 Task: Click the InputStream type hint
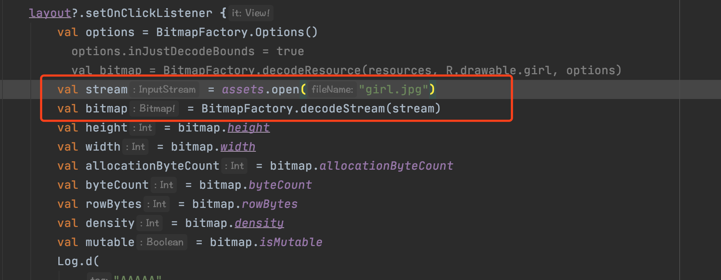point(164,89)
